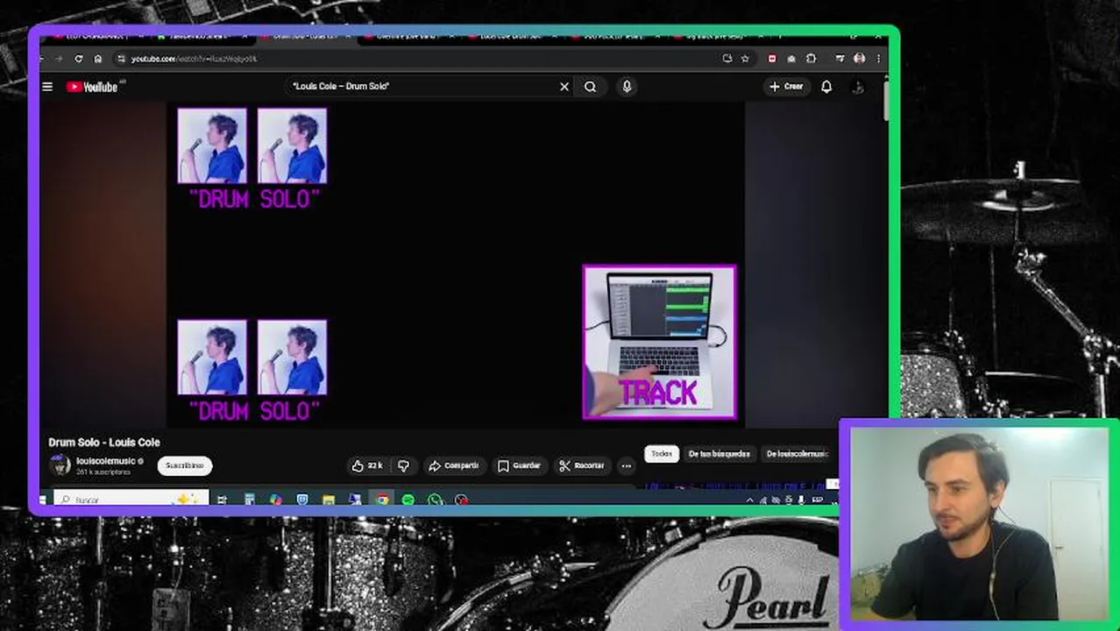The width and height of the screenshot is (1120, 631).
Task: Open the Windows Start menu
Action: tap(42, 500)
